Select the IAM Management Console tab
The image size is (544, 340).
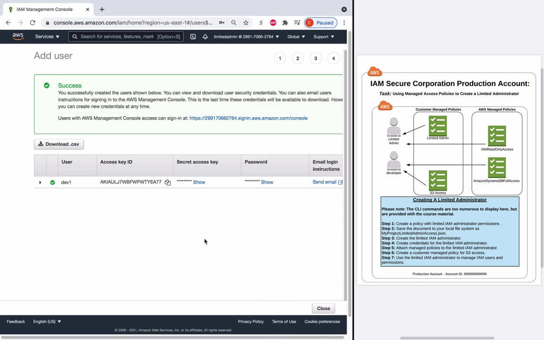click(49, 9)
